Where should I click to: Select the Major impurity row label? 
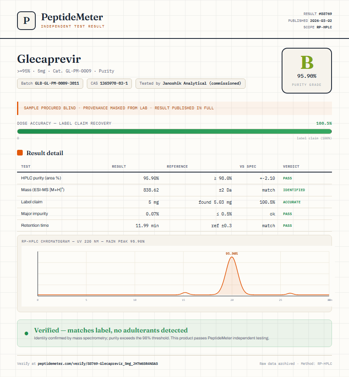coord(34,213)
